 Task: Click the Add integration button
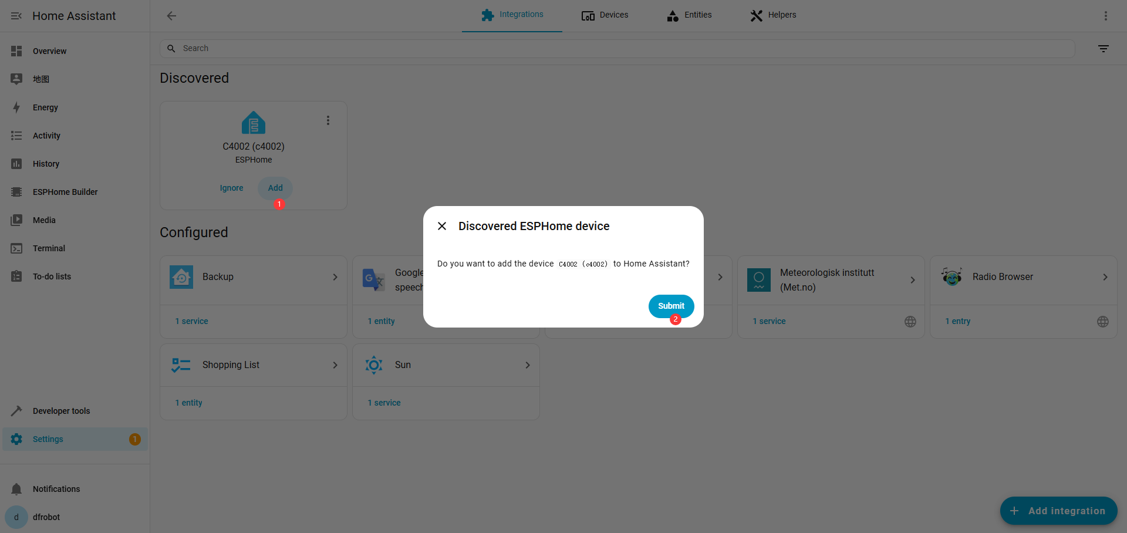[1058, 511]
